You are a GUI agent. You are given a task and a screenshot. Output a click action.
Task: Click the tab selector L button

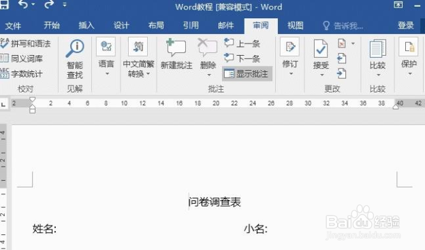coord(3,105)
